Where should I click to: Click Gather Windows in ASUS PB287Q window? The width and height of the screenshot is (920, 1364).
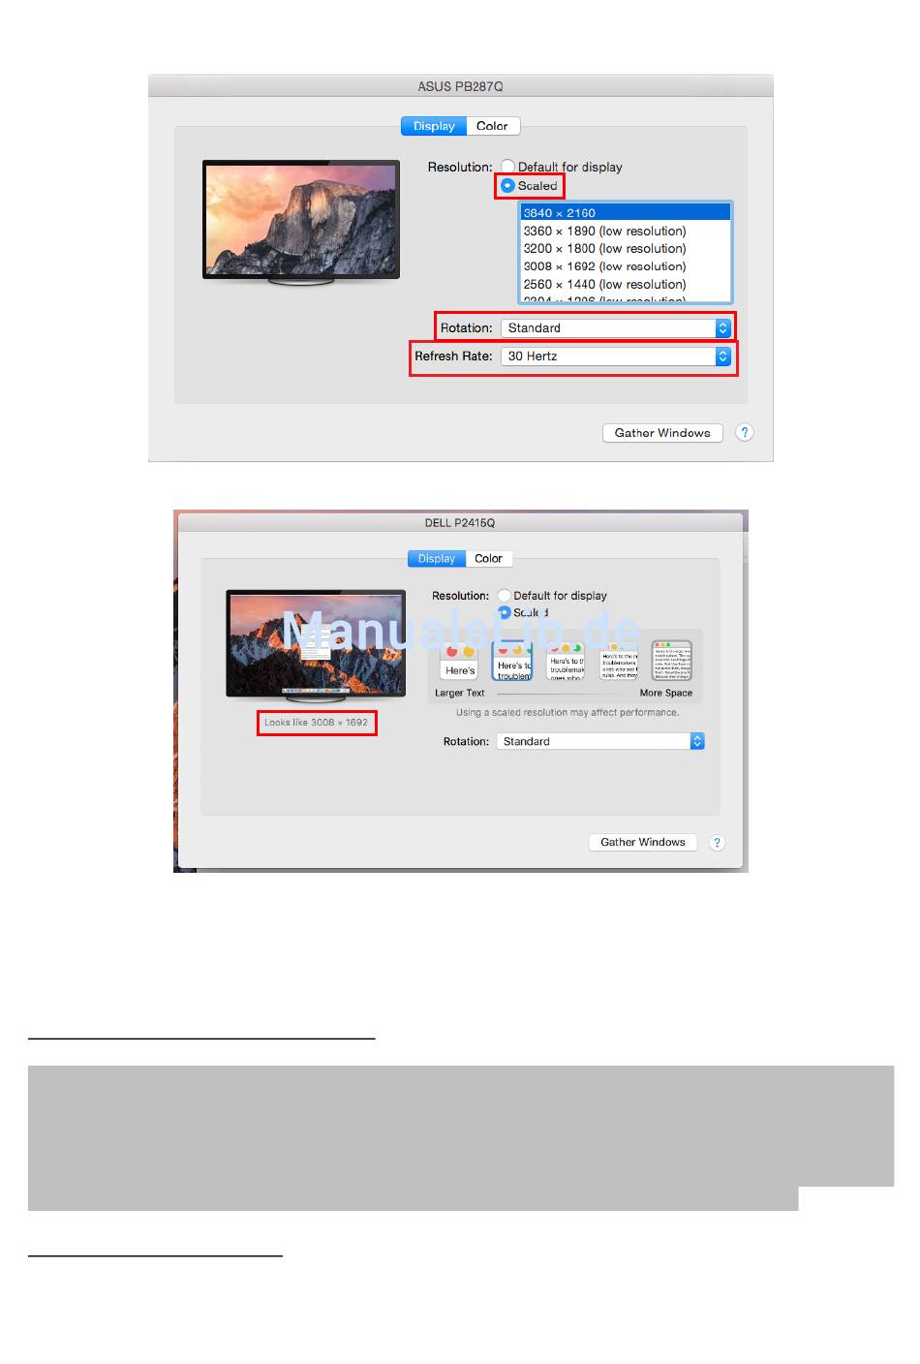(662, 433)
